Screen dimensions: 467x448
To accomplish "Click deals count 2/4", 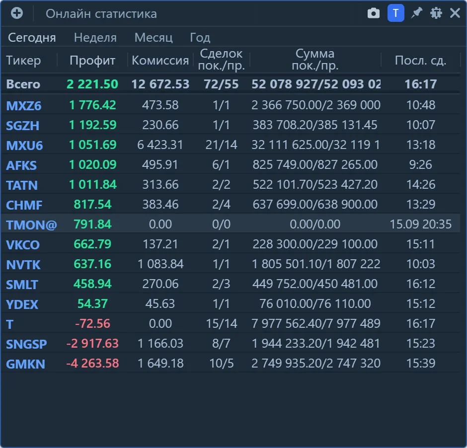I will click(221, 205).
